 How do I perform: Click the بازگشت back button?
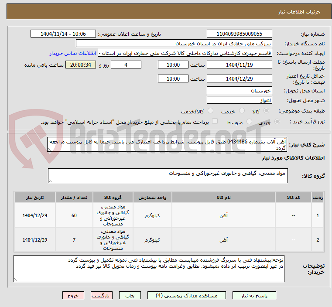click(101, 295)
